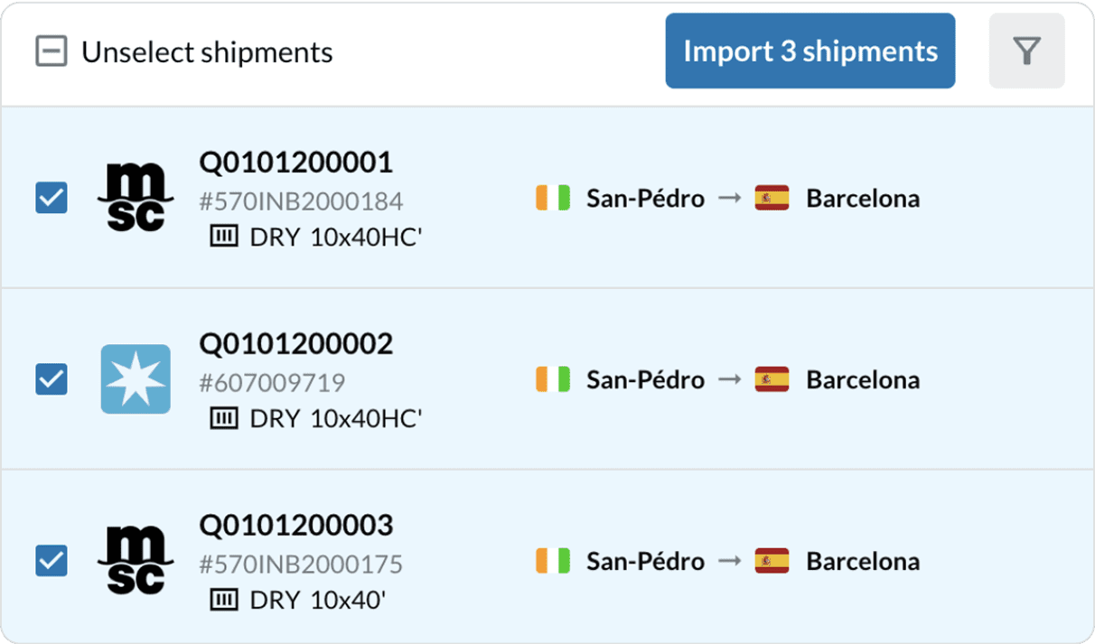Click Maersk star logo for Q0101200002
This screenshot has height=644, width=1095.
pyautogui.click(x=136, y=379)
